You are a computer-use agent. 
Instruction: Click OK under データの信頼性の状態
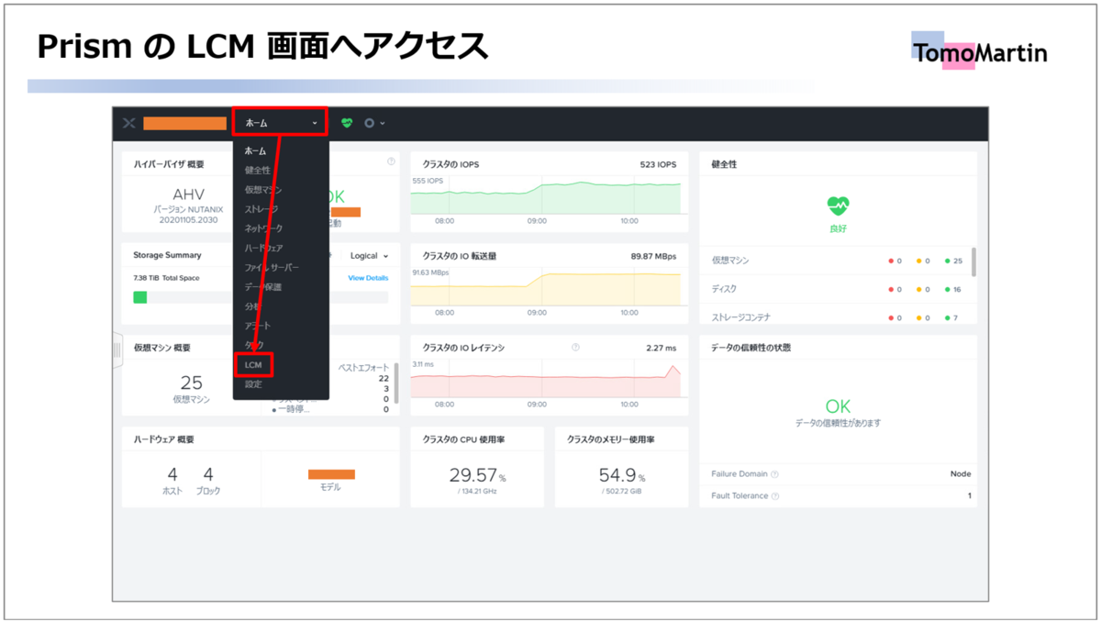coord(838,405)
